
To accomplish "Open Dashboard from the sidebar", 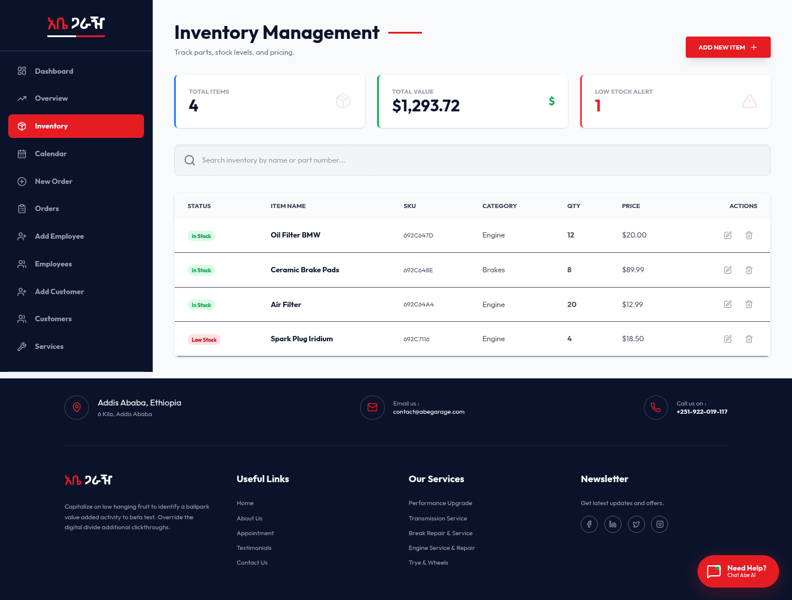I will pos(54,71).
